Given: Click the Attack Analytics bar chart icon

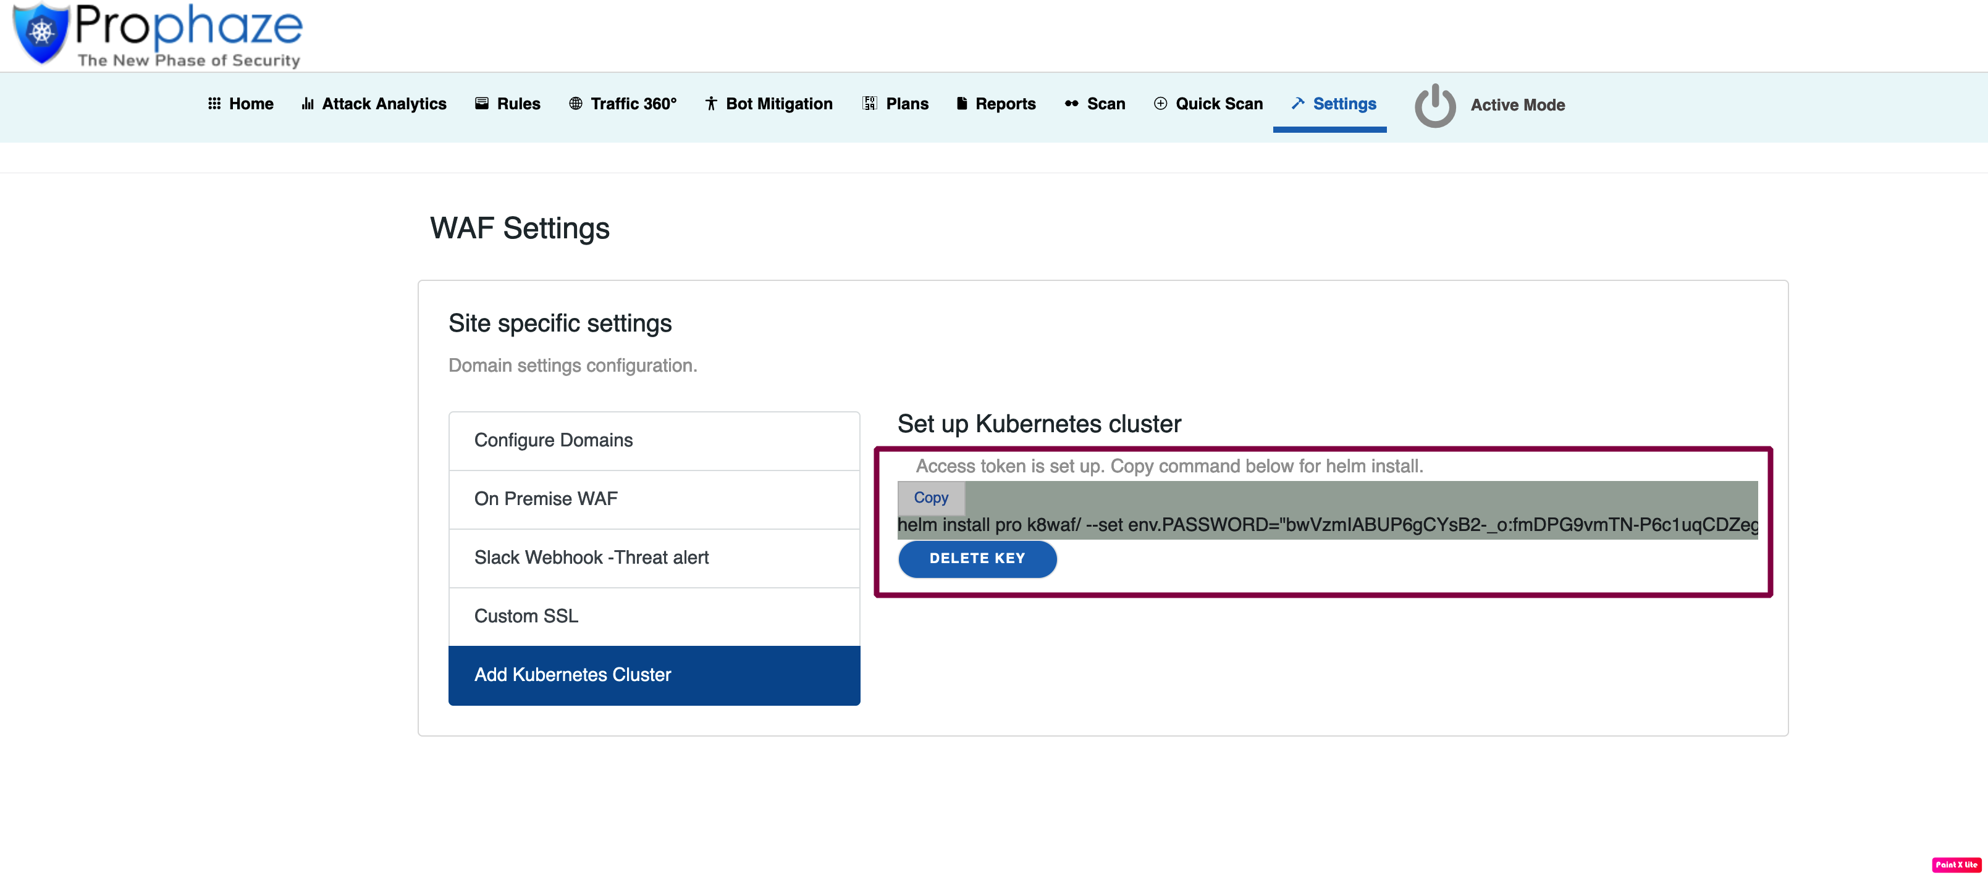Looking at the screenshot, I should [307, 103].
